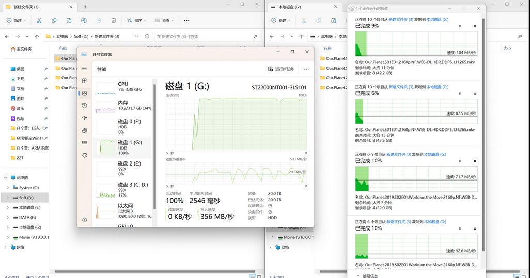
Task: Click the progress graph of the 6% copy
Action: (x=416, y=111)
